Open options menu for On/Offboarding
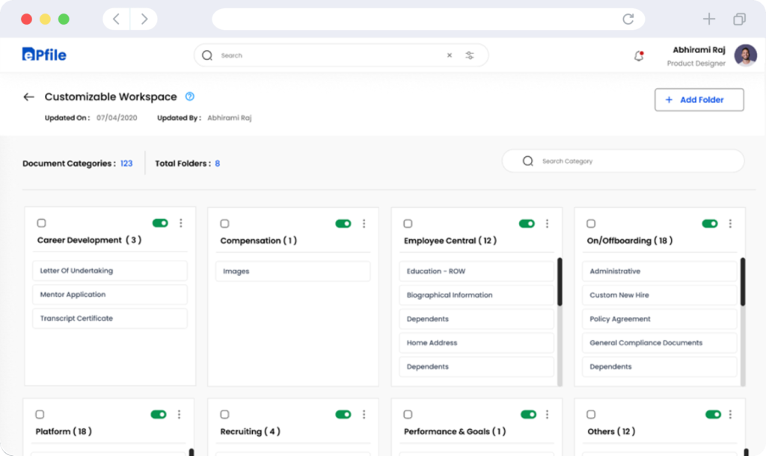Viewport: 766px width, 456px height. coord(730,223)
